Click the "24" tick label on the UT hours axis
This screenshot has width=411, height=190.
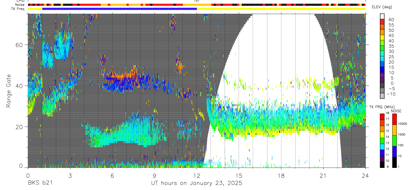[365, 176]
